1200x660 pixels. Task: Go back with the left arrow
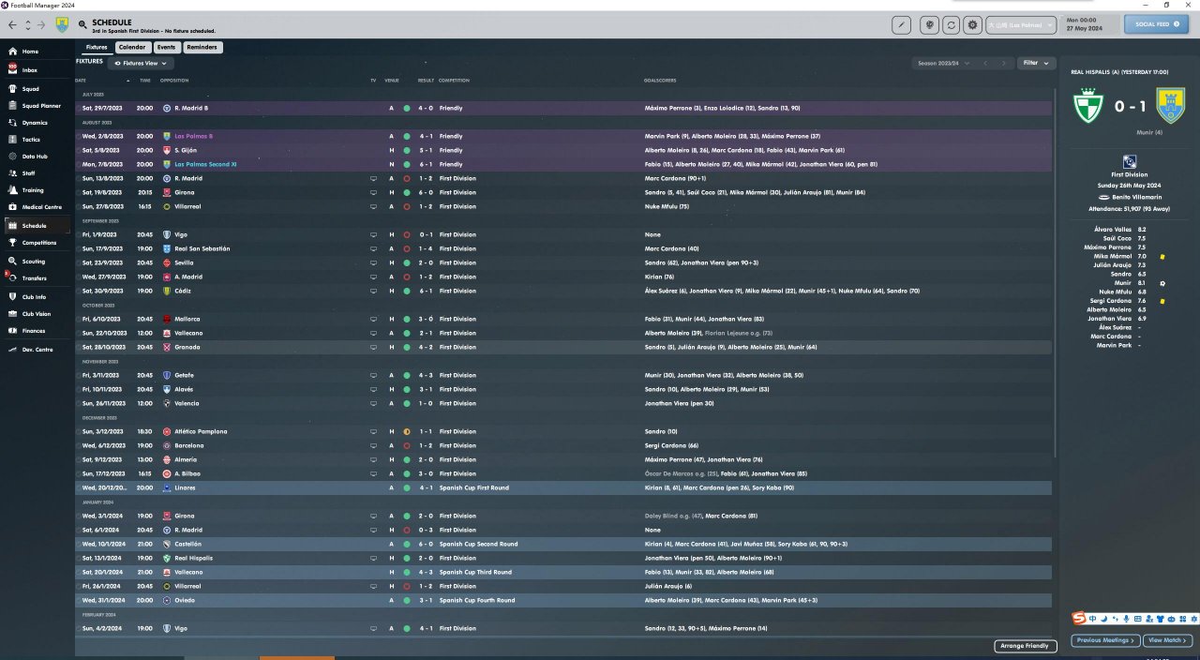coord(11,24)
